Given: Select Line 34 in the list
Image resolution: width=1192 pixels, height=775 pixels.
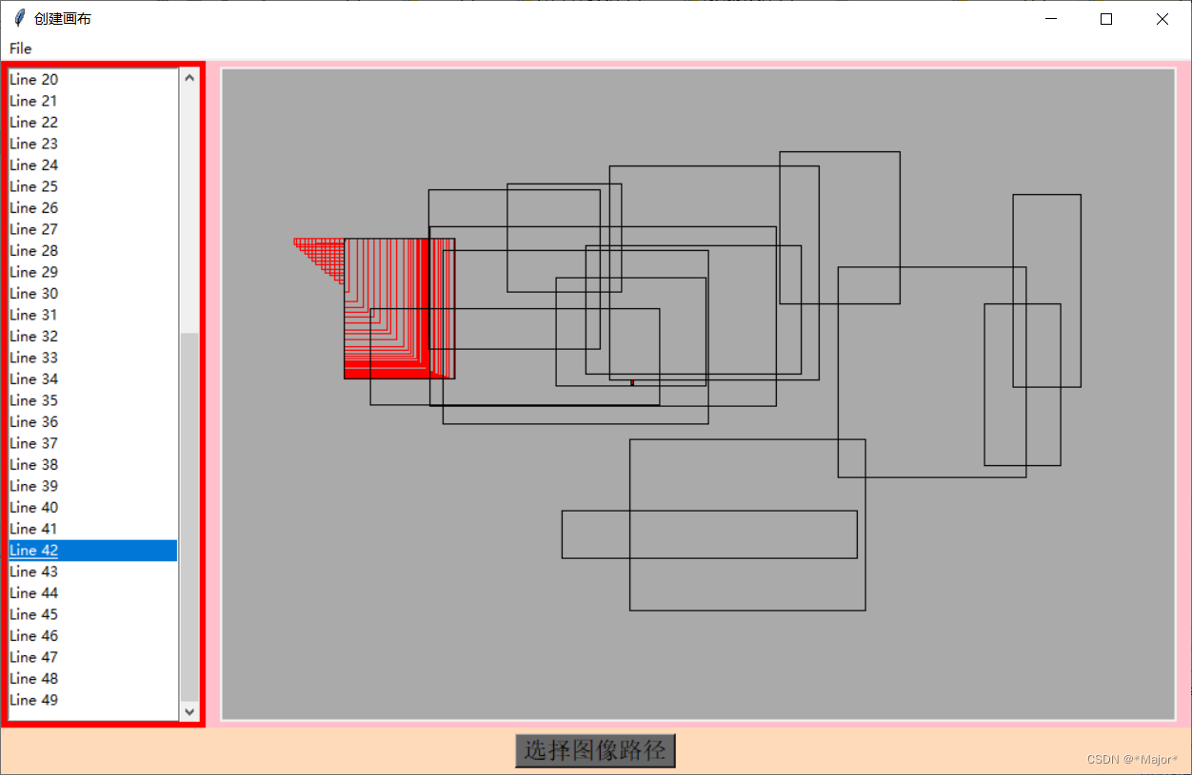Looking at the screenshot, I should click(92, 379).
